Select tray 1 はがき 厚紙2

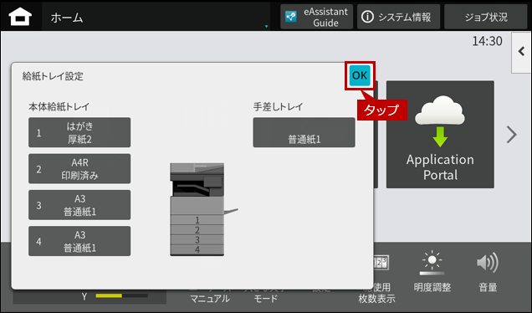coord(79,132)
